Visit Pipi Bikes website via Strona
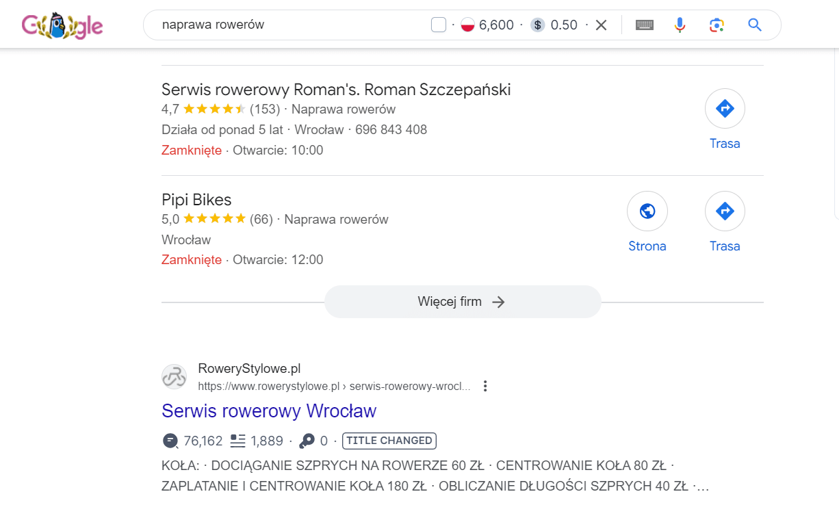The width and height of the screenshot is (839, 520). [647, 222]
